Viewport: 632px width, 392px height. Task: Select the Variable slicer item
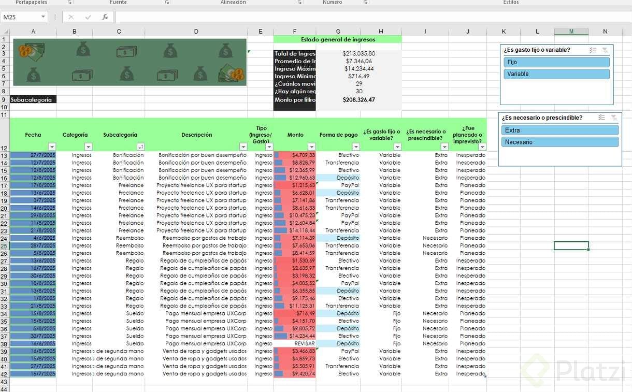pyautogui.click(x=556, y=74)
